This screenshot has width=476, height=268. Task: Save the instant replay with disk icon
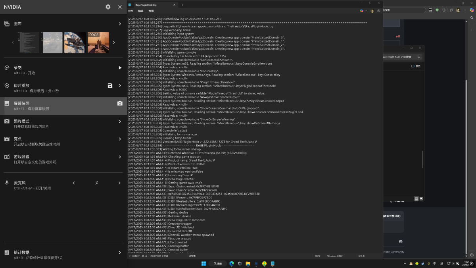(110, 86)
